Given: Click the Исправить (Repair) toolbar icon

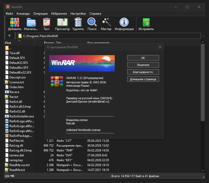Looking at the screenshot, I should coord(146,22).
